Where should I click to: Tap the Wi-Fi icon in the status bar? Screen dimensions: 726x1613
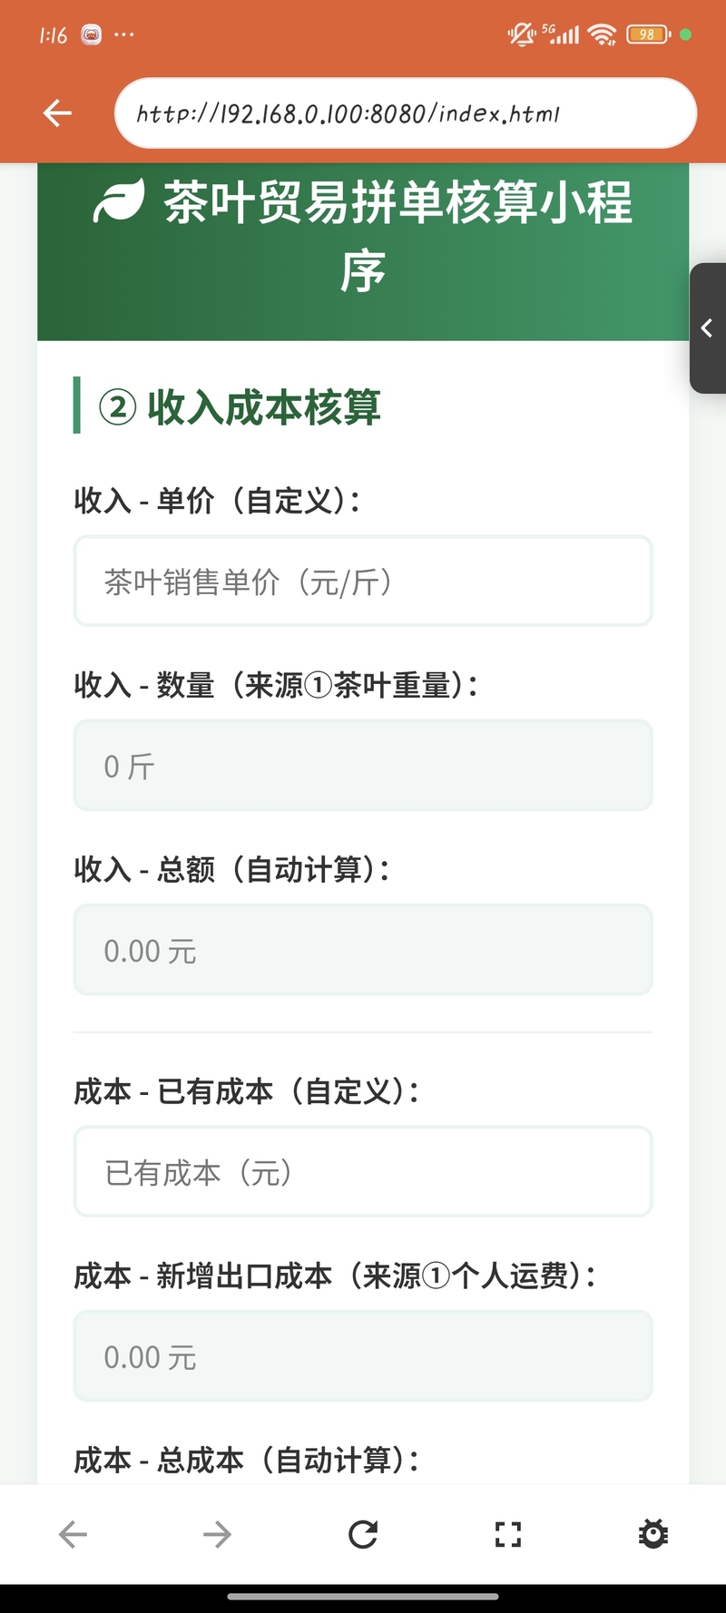click(x=602, y=34)
